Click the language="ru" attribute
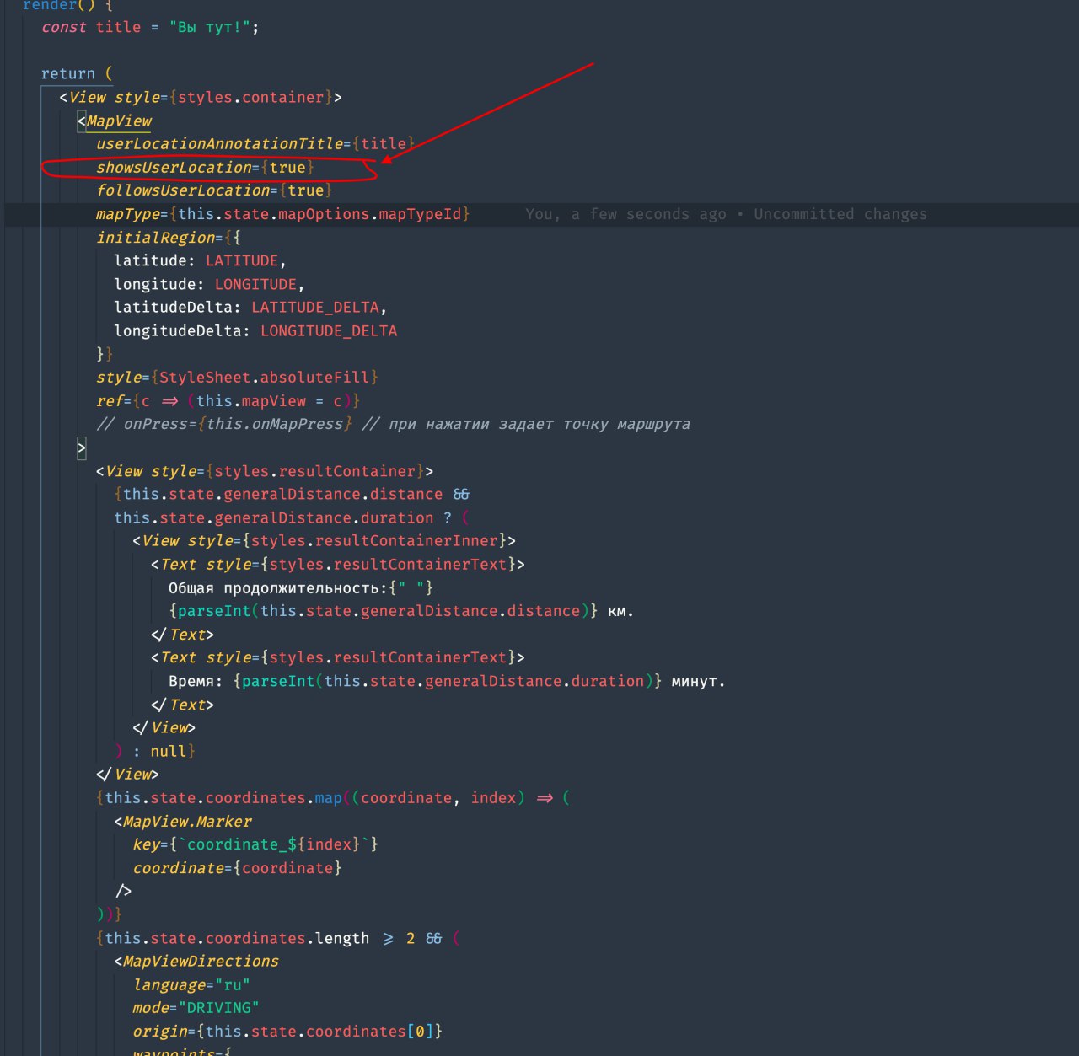The height and width of the screenshot is (1056, 1079). pos(191,984)
